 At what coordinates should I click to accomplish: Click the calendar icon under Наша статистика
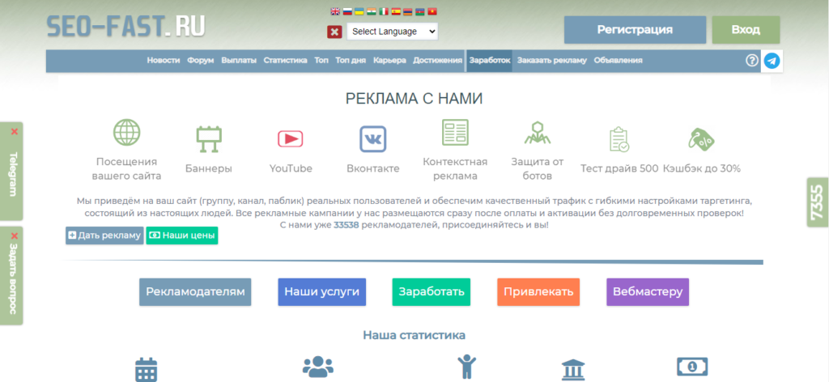click(147, 370)
